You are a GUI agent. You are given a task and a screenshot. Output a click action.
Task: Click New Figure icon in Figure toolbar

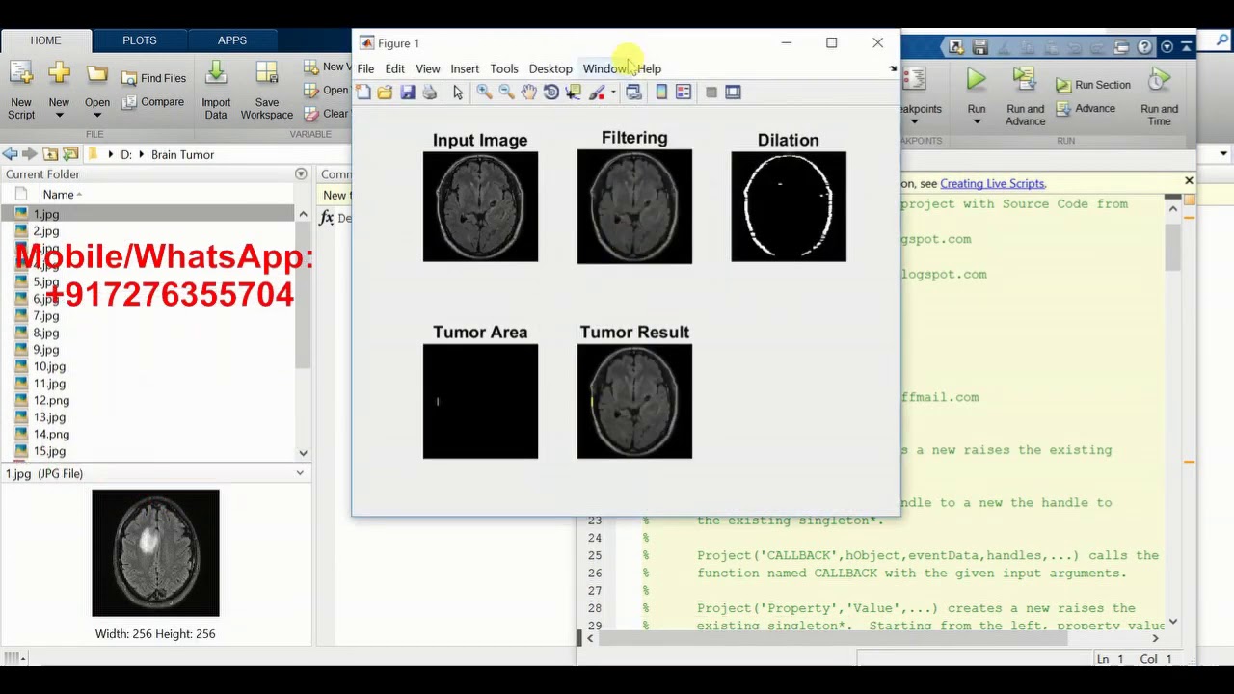[x=363, y=92]
